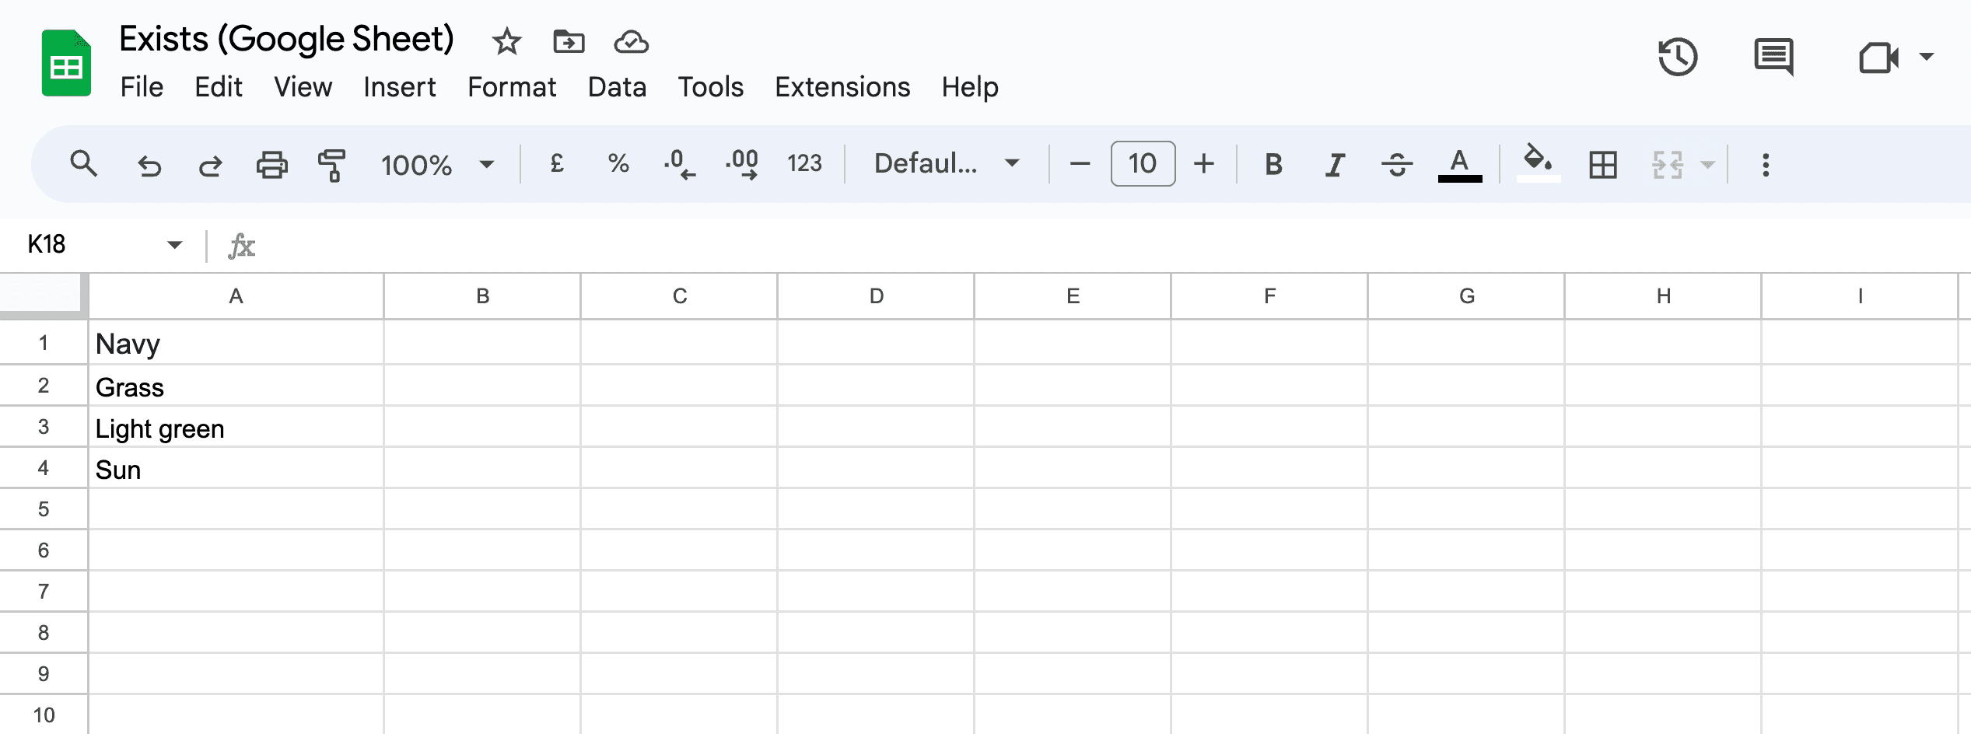
Task: Click the Paint format tool
Action: coord(331,164)
